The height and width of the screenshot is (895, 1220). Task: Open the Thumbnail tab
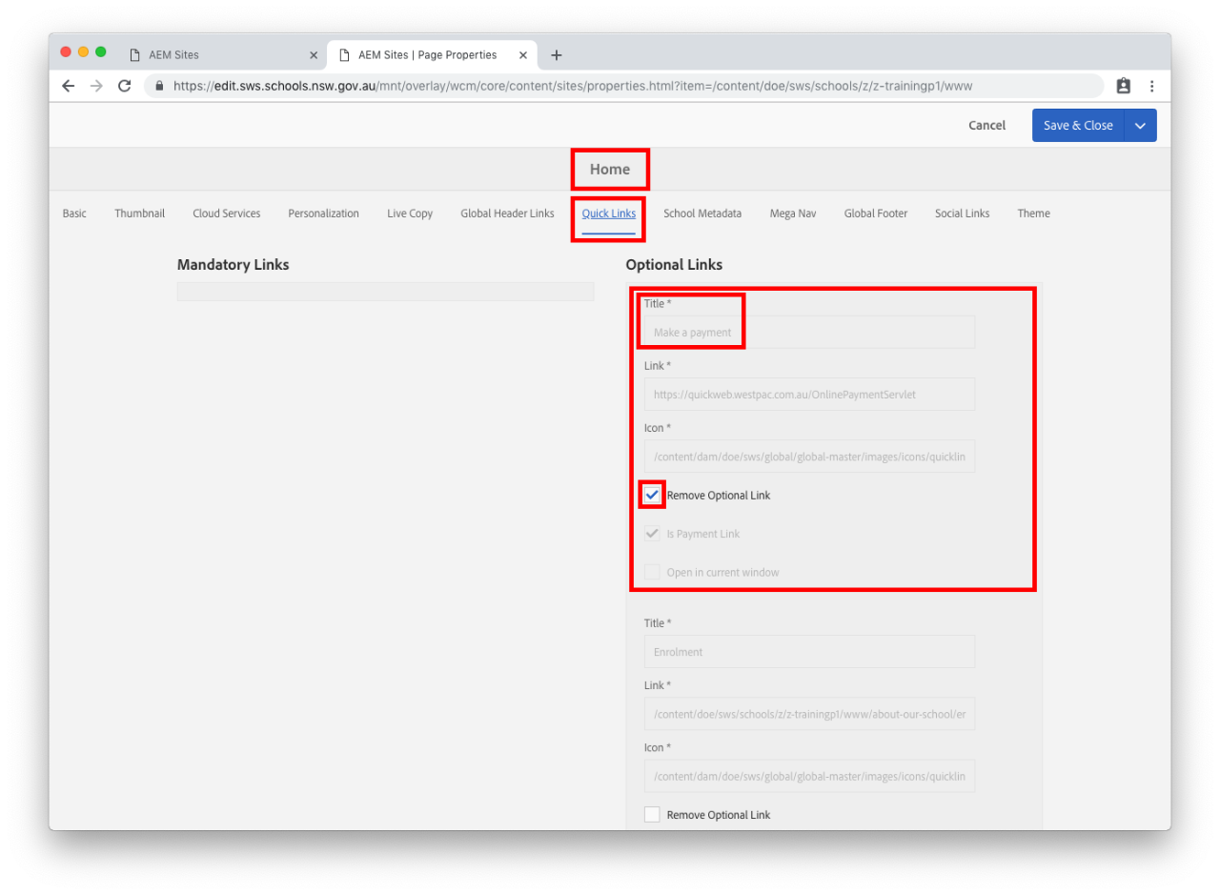pyautogui.click(x=140, y=214)
